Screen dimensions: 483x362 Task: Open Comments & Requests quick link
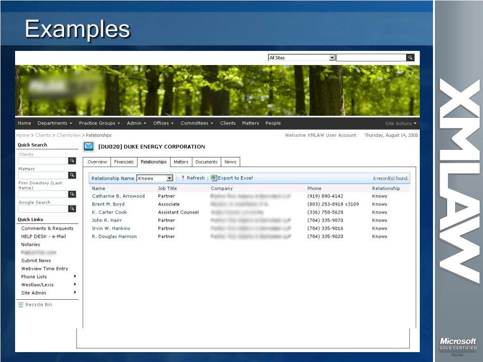[47, 229]
